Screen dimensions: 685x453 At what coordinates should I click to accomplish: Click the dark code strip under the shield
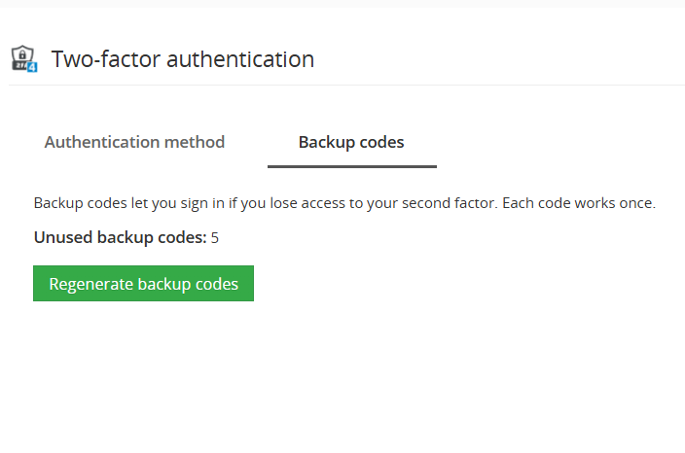coord(19,66)
